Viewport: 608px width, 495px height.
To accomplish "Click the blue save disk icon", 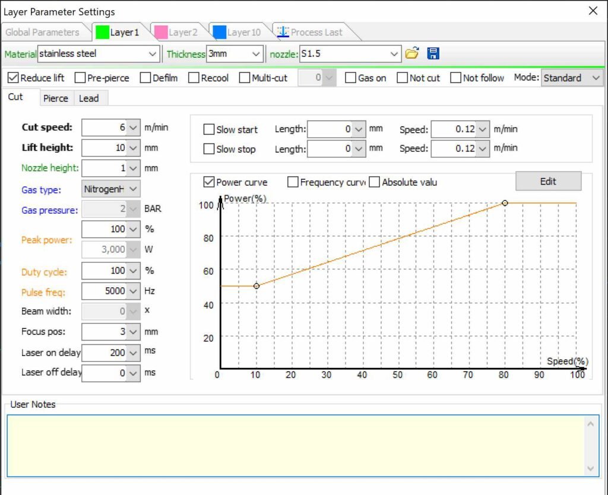I will [433, 54].
